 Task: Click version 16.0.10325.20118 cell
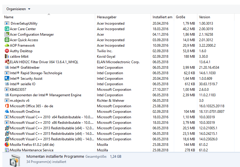[212, 106]
